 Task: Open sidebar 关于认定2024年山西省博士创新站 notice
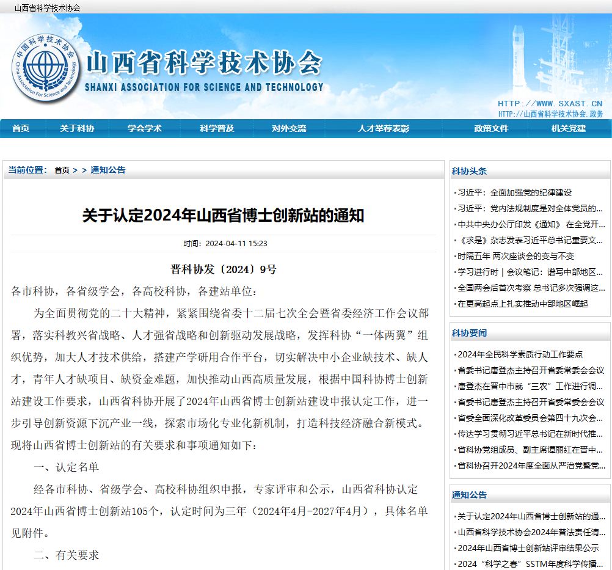[531, 516]
